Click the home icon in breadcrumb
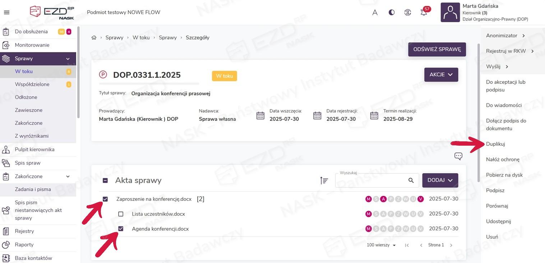Image resolution: width=545 pixels, height=263 pixels. [x=94, y=38]
